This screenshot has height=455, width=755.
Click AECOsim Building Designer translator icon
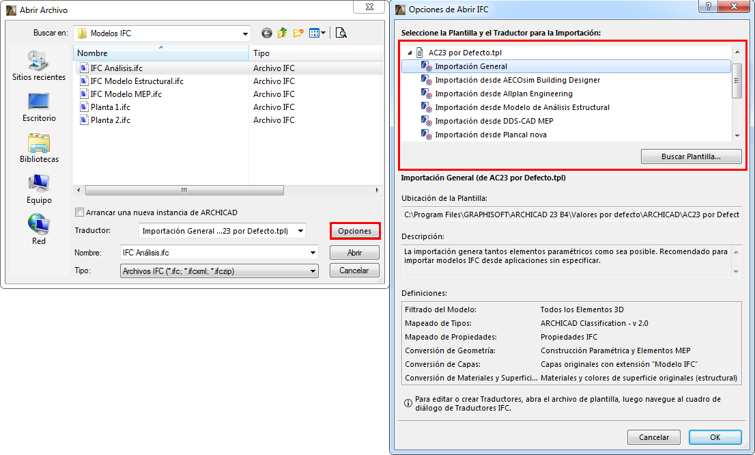(427, 79)
